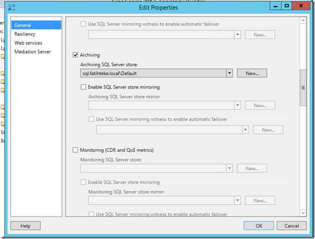Open topmost mirroring witness dropdown
The height and width of the screenshot is (239, 315).
[x=237, y=34]
